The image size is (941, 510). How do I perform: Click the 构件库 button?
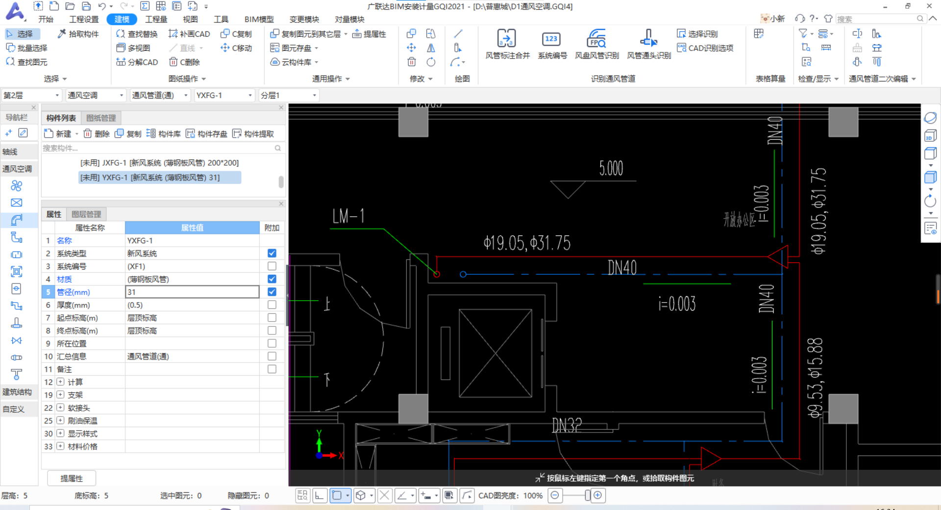[164, 134]
